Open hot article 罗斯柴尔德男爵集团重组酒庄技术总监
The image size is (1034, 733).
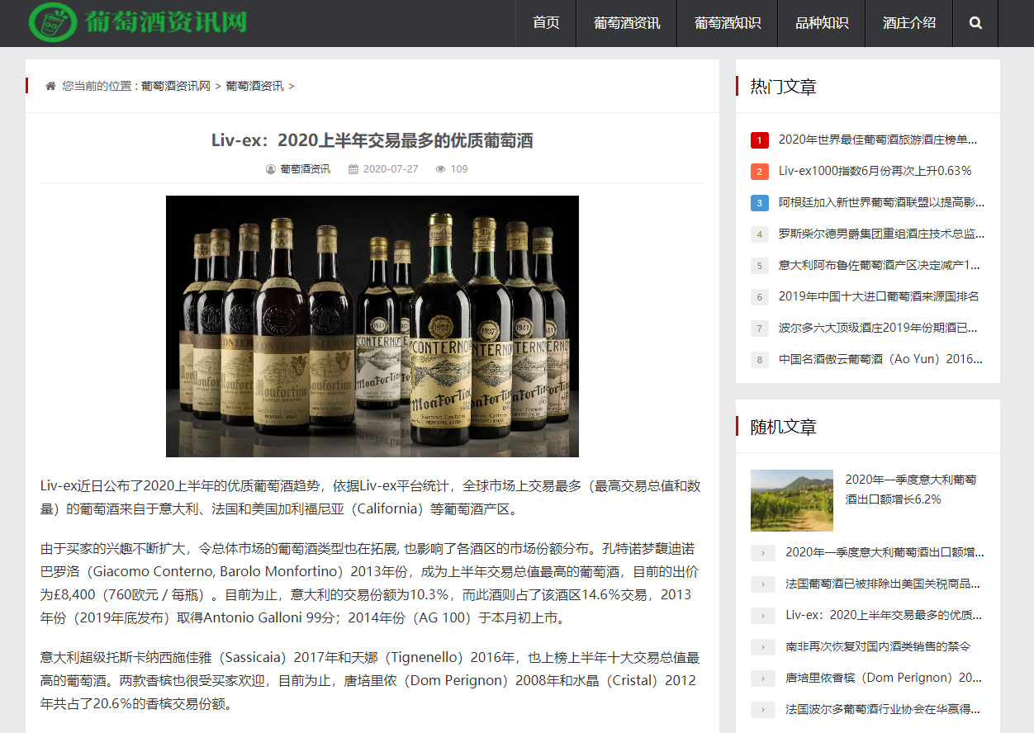(881, 234)
